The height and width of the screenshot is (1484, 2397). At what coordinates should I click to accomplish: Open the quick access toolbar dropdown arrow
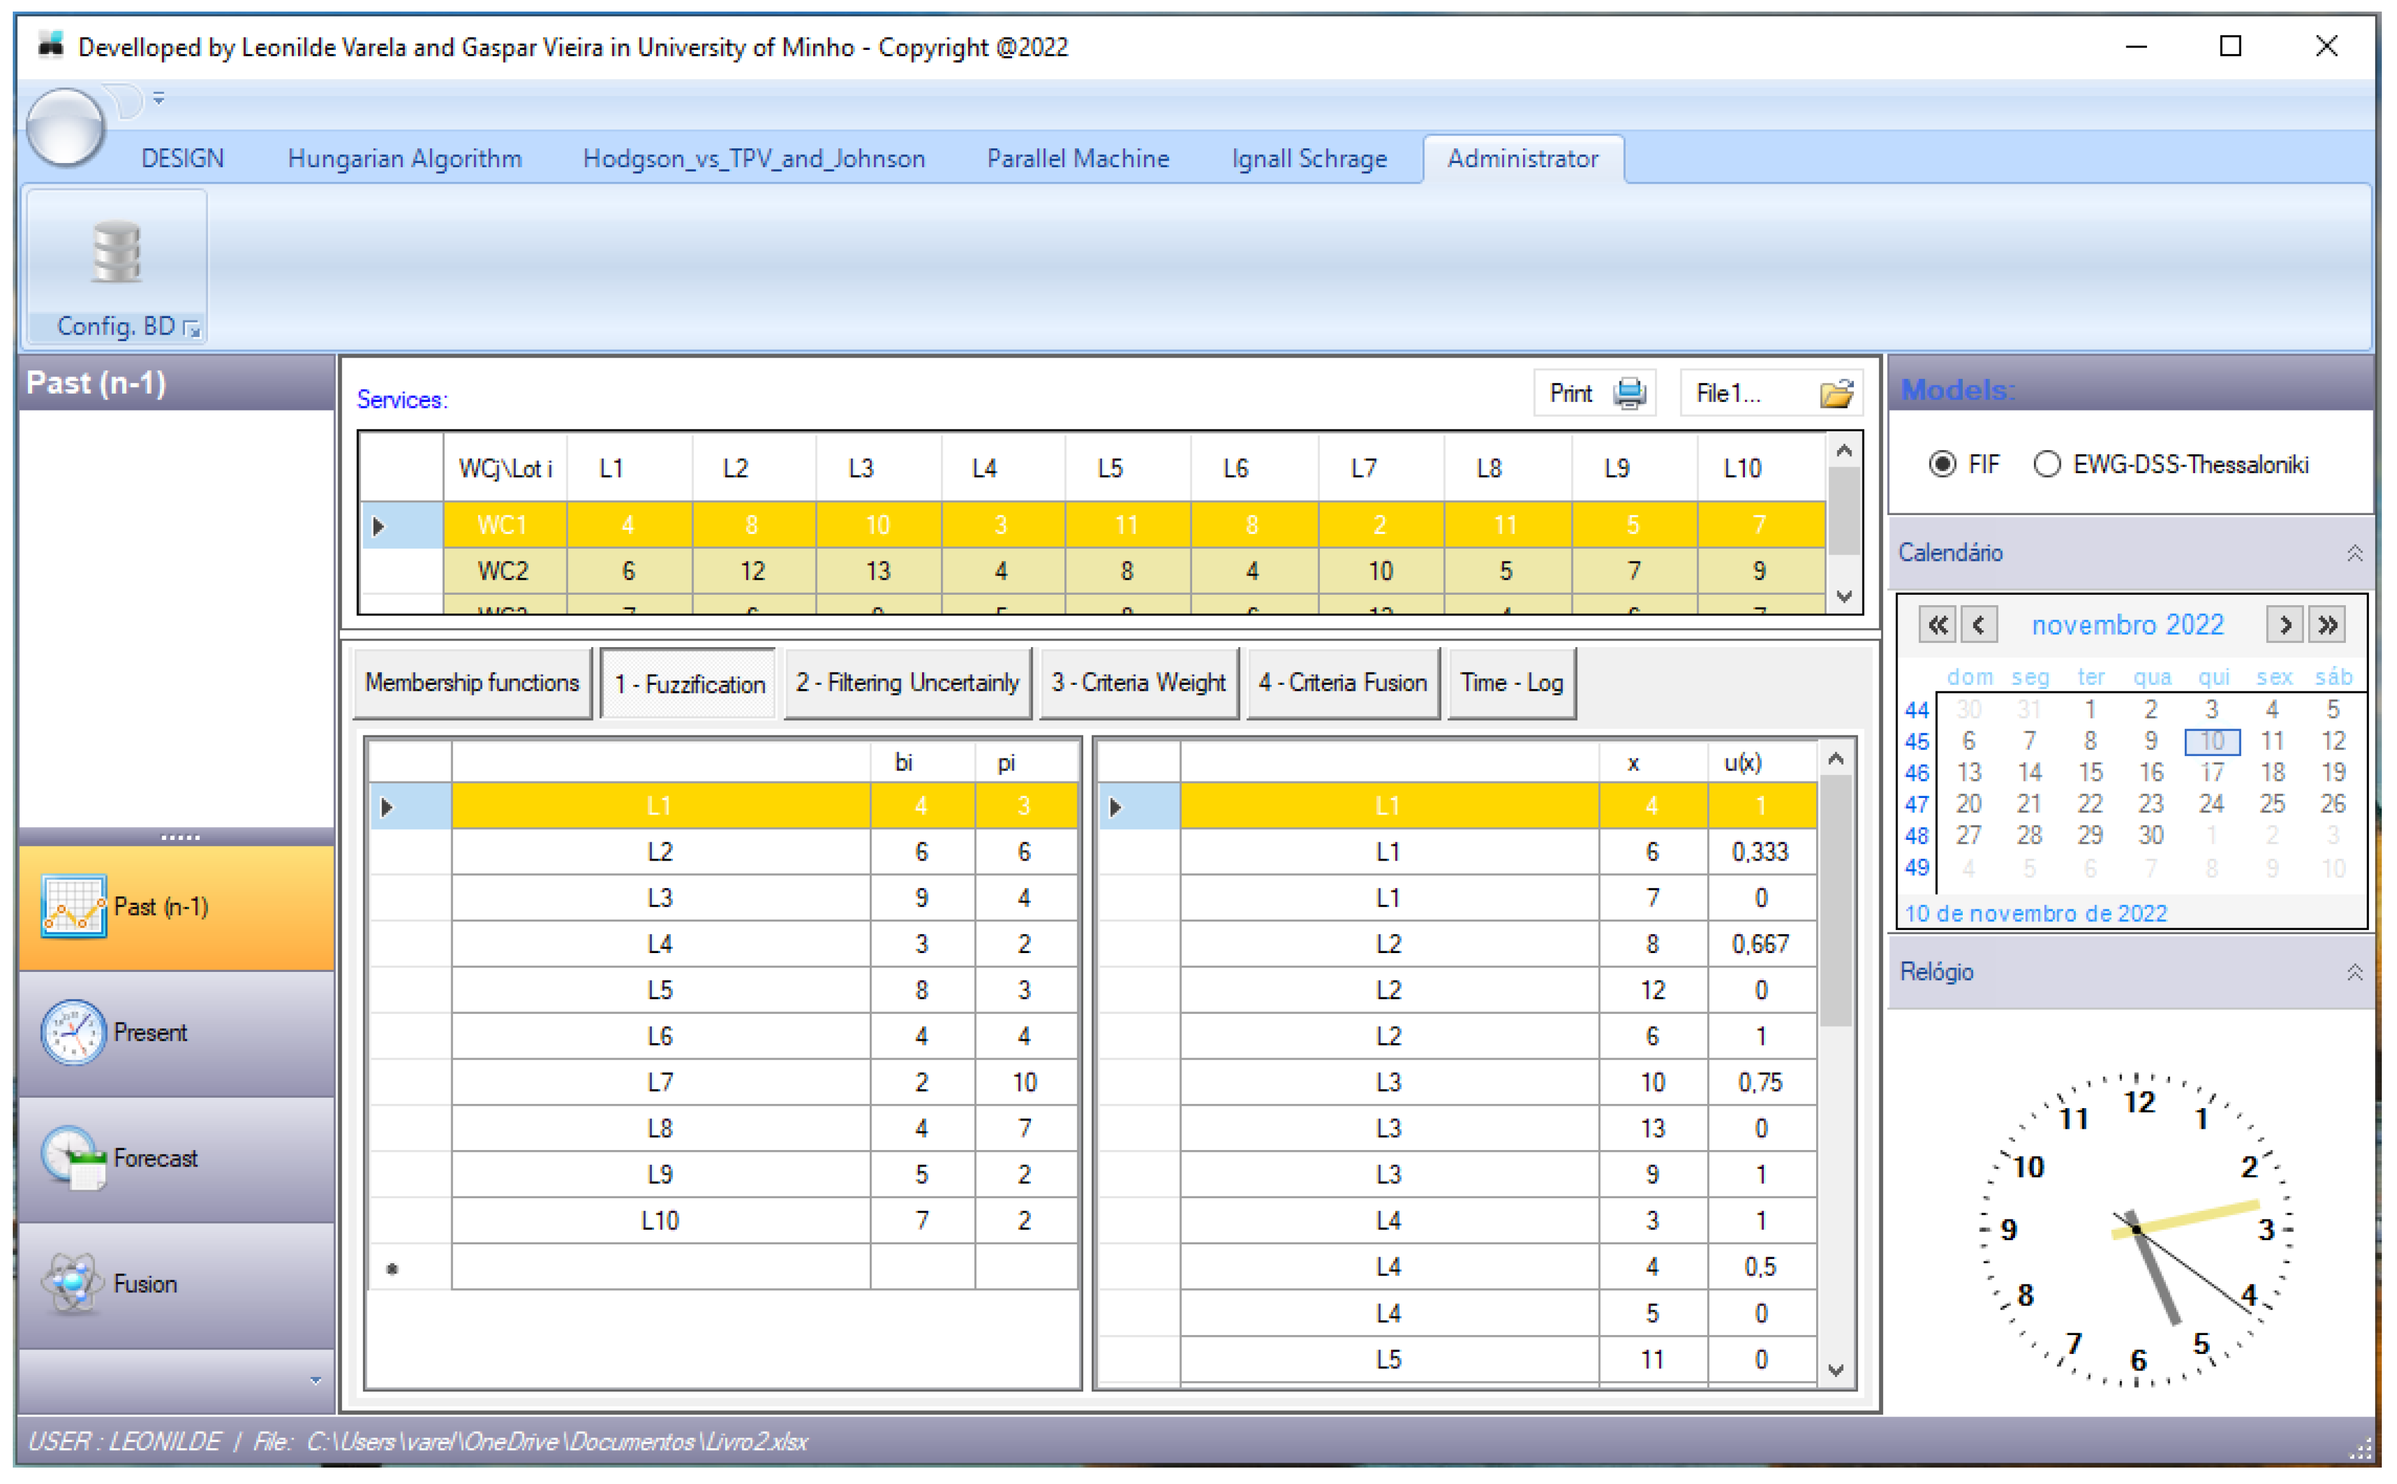(159, 98)
